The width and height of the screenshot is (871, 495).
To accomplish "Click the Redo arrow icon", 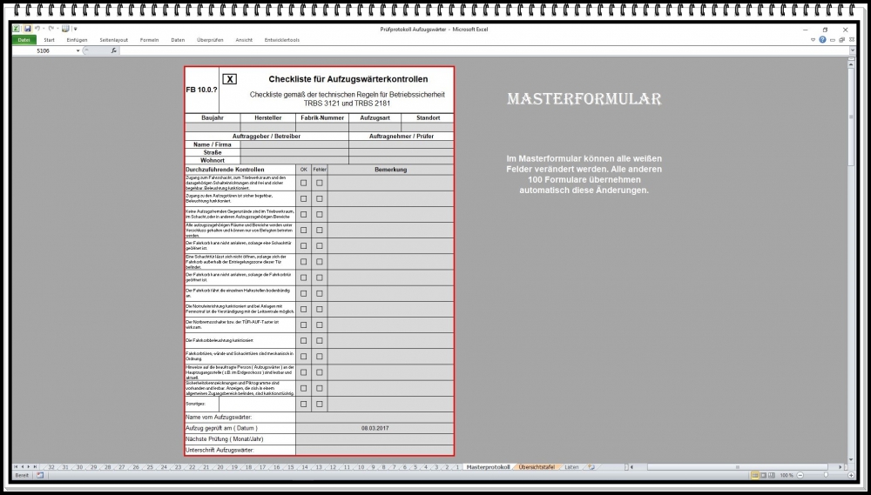I will coord(52,29).
